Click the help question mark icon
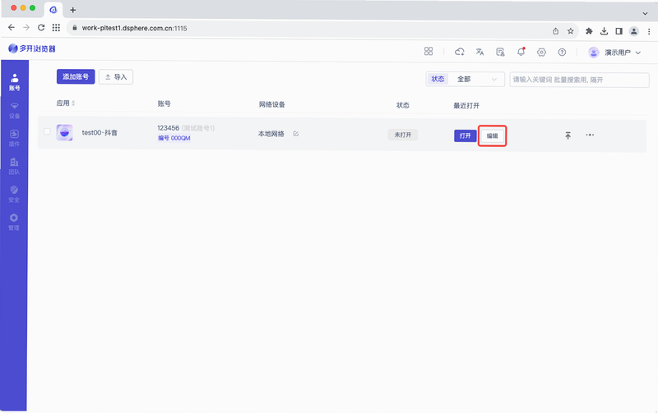 click(x=562, y=53)
